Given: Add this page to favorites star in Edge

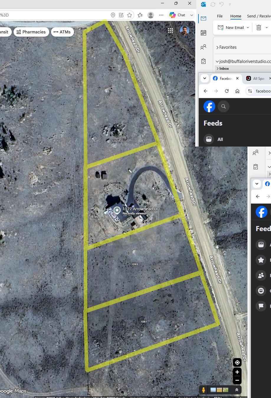Looking at the screenshot, I should click(129, 15).
